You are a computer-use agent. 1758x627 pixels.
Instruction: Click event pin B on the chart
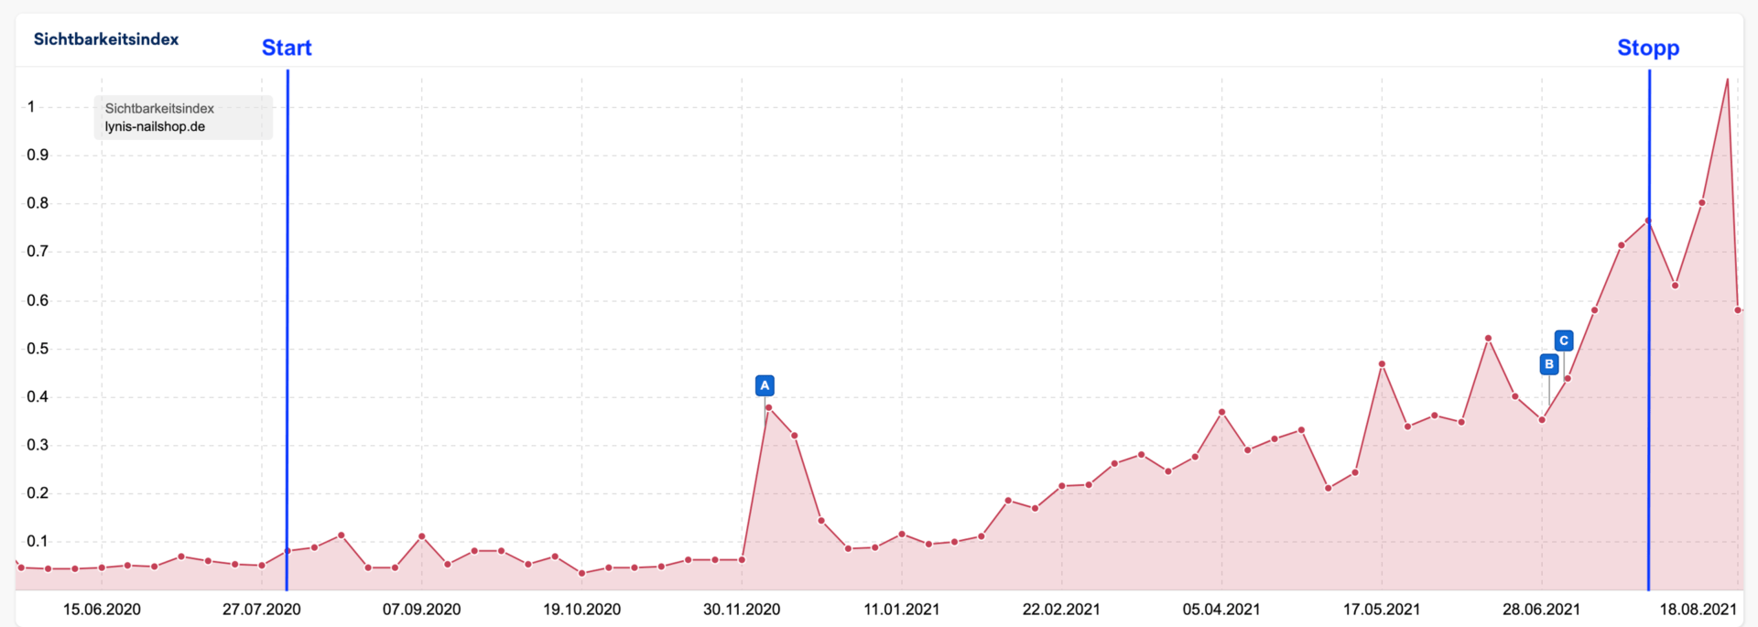point(1549,364)
